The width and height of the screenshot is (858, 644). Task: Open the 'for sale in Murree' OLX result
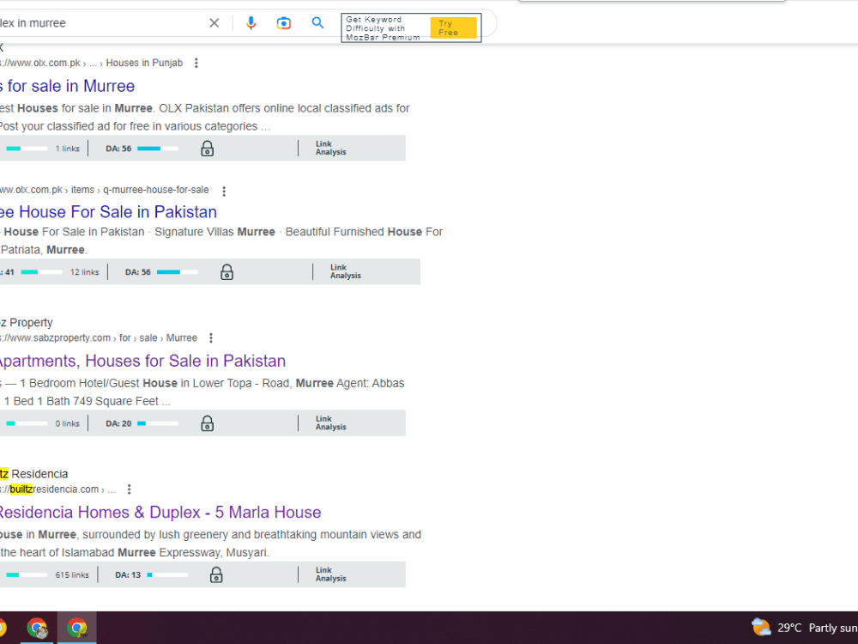point(67,86)
